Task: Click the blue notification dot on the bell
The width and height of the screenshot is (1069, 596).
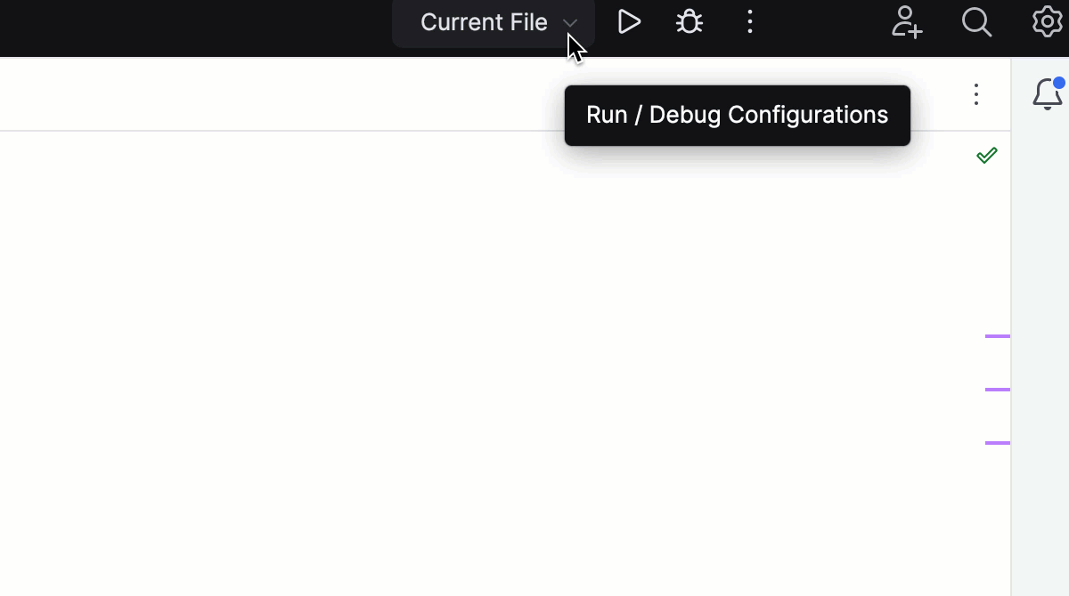Action: [x=1059, y=83]
